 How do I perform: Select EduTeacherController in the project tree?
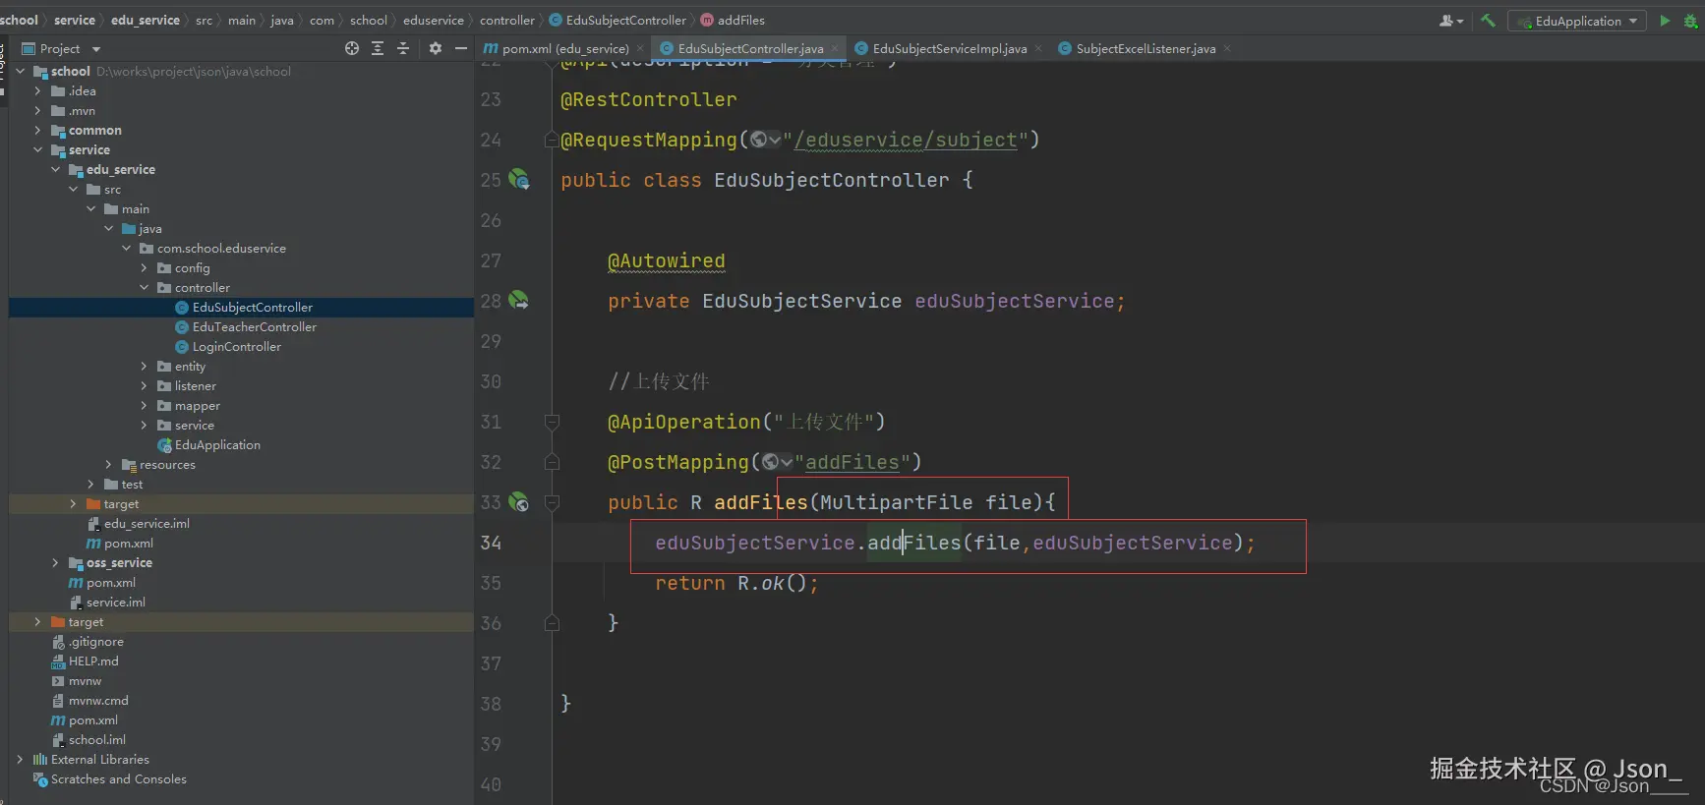pyautogui.click(x=255, y=326)
